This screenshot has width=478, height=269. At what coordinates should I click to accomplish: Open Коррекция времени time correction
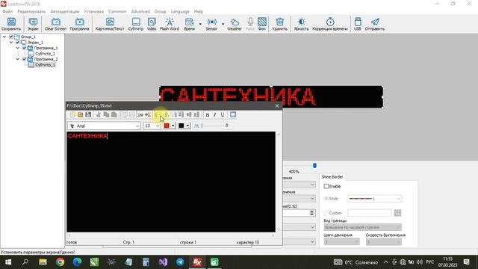tap(330, 24)
